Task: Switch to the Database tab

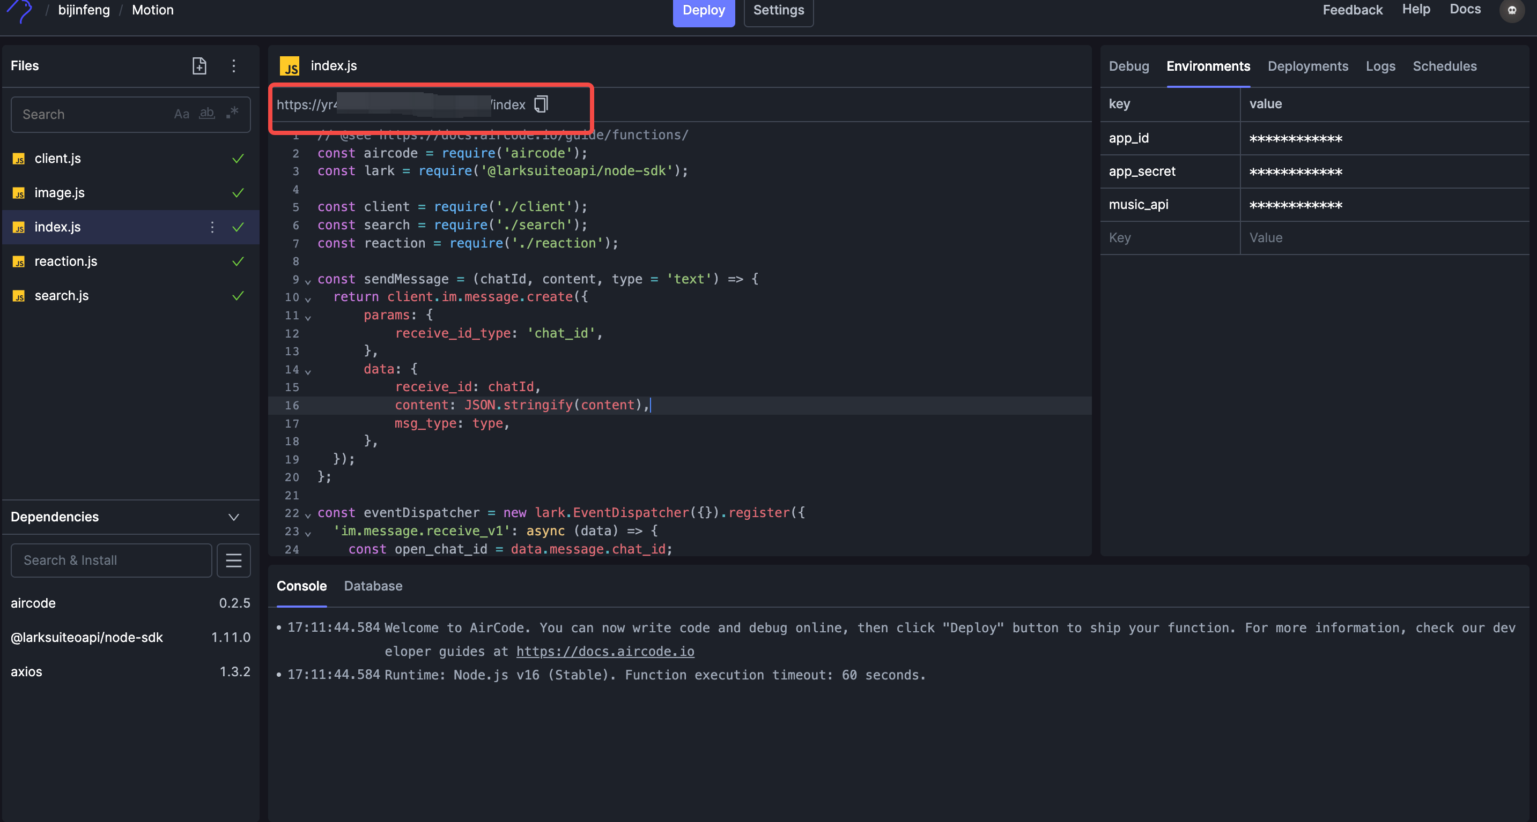Action: [x=373, y=586]
